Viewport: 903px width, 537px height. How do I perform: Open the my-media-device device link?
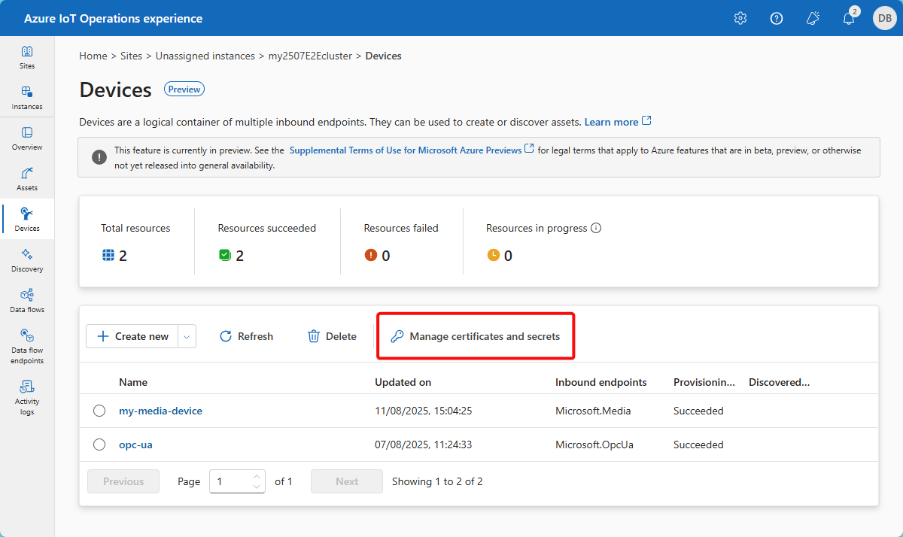coord(160,411)
